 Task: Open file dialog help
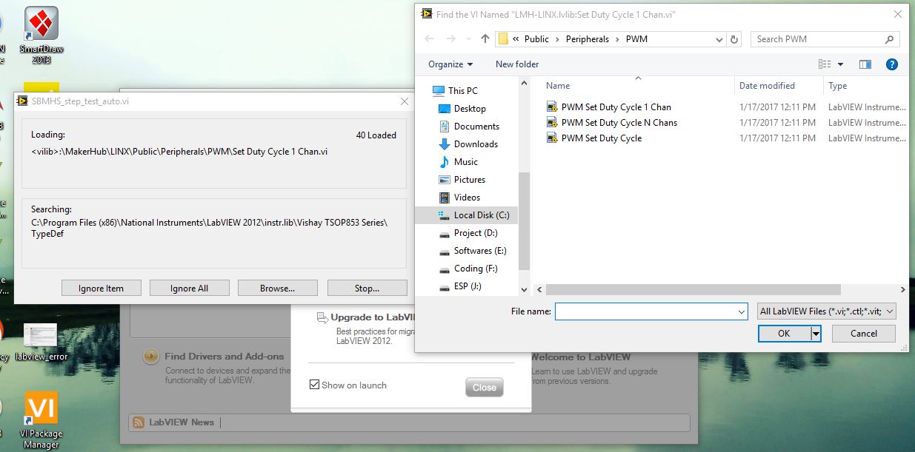(892, 64)
